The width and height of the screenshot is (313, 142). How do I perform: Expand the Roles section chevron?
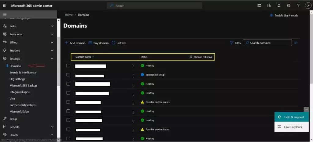pos(52,26)
